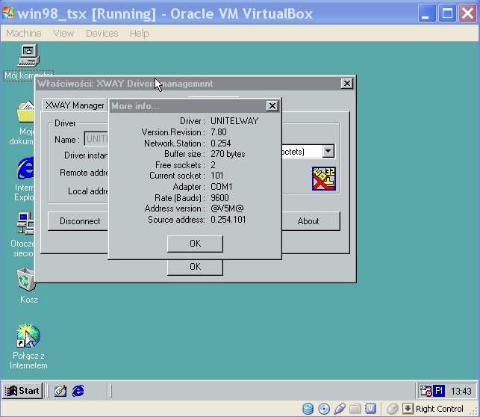Image resolution: width=480 pixels, height=417 pixels.
Task: Click OK in the XWAY Drivers management window
Action: click(x=195, y=267)
